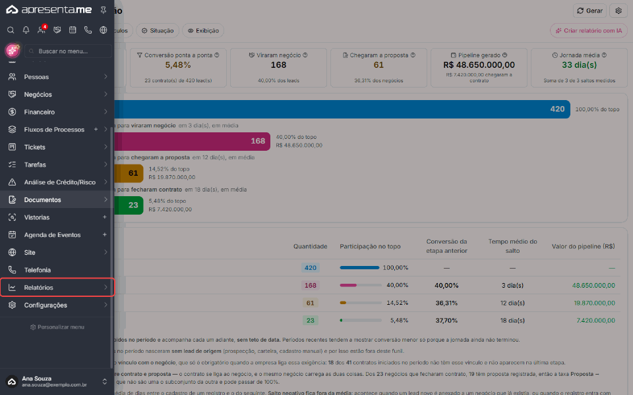The image size is (633, 395).
Task: Open the phone icon in the sidebar toolbar
Action: tap(88, 30)
